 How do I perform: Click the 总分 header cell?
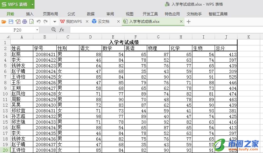click(226, 48)
